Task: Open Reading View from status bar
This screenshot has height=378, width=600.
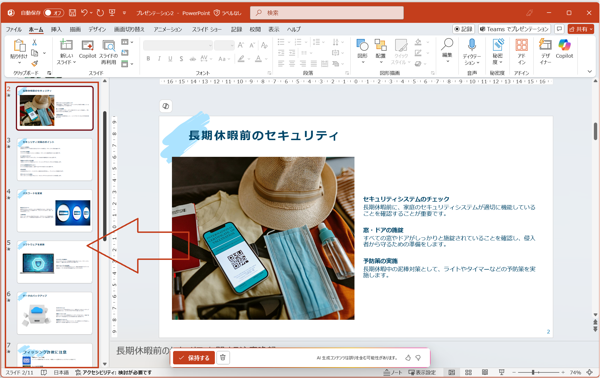Action: click(485, 372)
